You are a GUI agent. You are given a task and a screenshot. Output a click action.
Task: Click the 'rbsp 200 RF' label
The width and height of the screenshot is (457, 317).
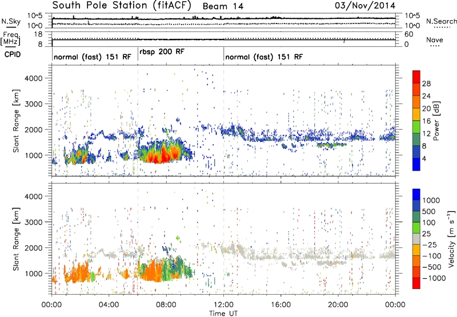(x=162, y=51)
